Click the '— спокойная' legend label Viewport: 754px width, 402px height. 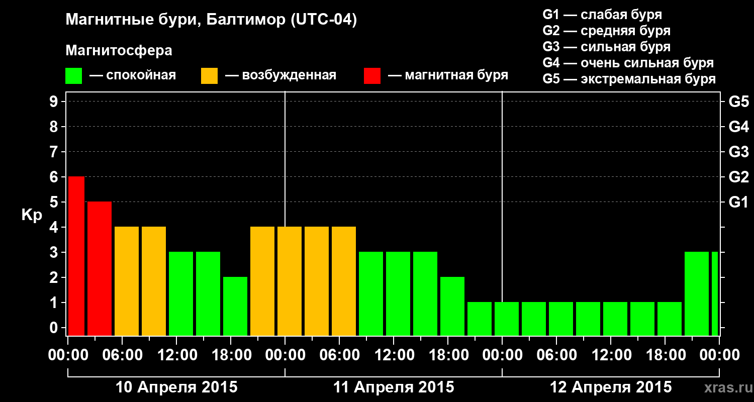(133, 76)
